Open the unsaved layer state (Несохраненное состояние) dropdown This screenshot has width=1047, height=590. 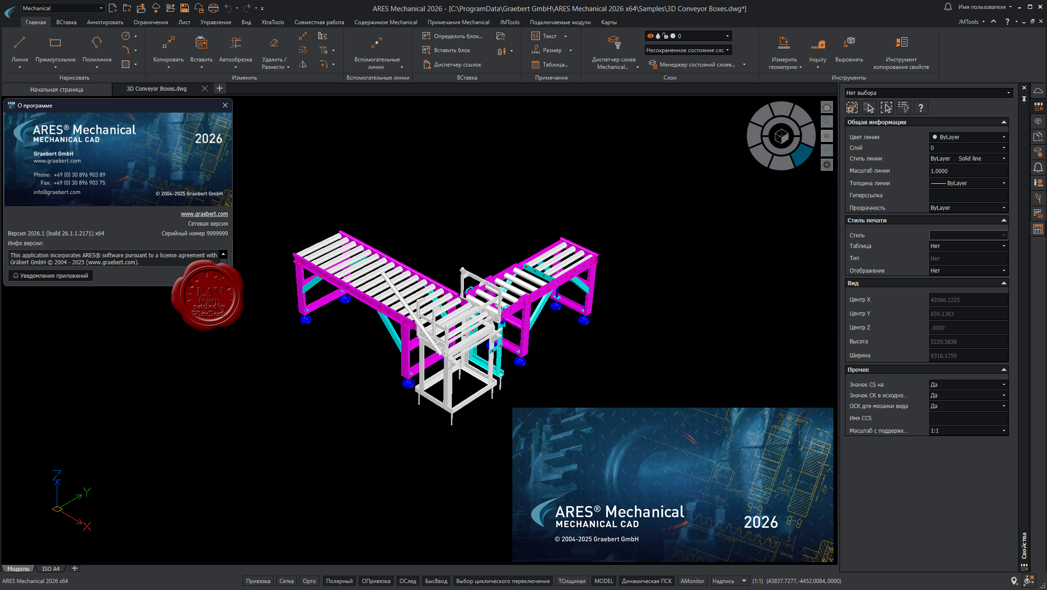pos(688,50)
